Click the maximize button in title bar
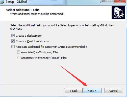 tap(111, 1)
